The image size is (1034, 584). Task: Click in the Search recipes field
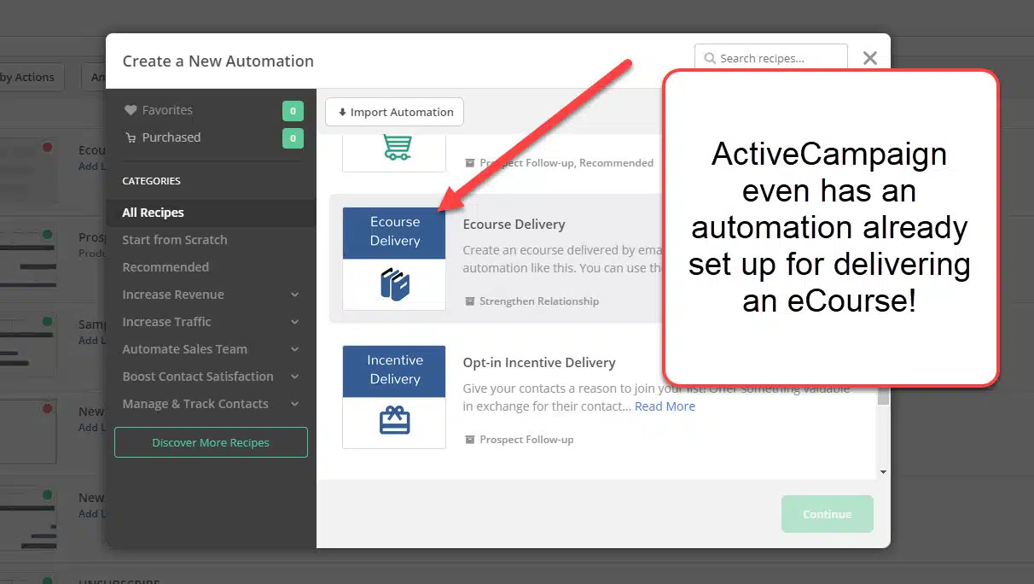pyautogui.click(x=771, y=59)
